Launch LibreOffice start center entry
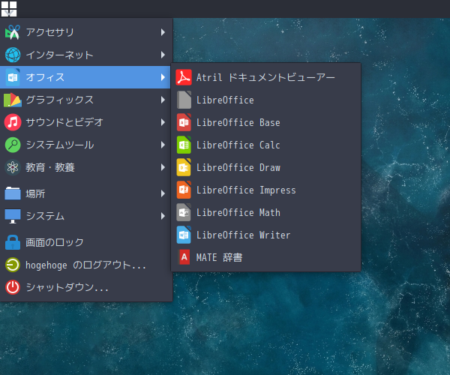The height and width of the screenshot is (375, 450). point(265,100)
